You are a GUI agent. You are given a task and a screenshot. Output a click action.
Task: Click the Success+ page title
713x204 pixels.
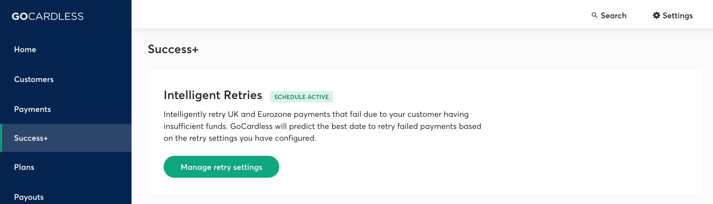(173, 49)
